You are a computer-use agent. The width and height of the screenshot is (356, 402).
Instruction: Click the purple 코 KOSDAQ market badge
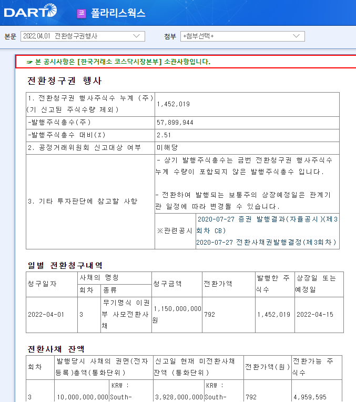pos(82,13)
